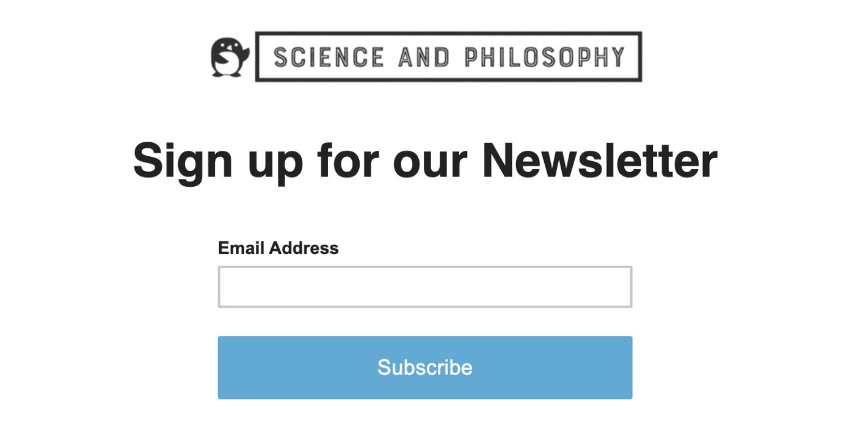This screenshot has width=855, height=425.
Task: Click the words 'for our' in heading
Action: (392, 160)
